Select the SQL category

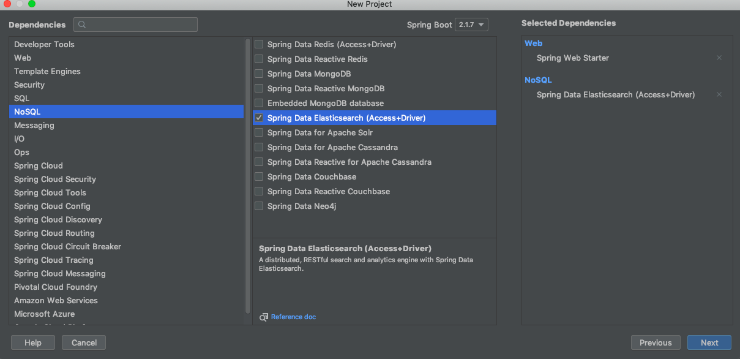[x=126, y=98]
